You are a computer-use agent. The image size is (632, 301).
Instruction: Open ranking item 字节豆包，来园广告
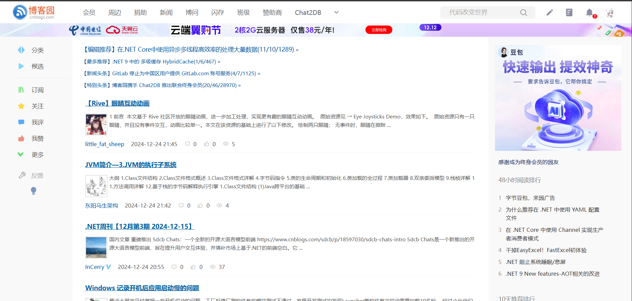pos(530,198)
